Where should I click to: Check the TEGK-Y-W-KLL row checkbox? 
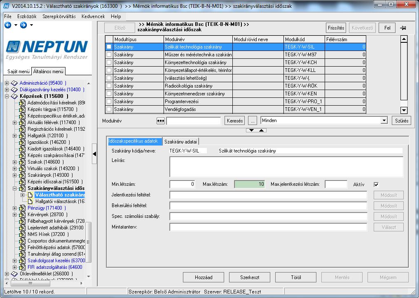109,70
